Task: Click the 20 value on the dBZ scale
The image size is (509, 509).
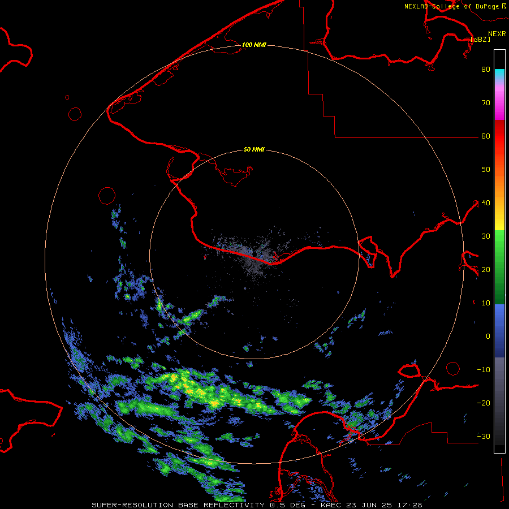Action: click(486, 269)
